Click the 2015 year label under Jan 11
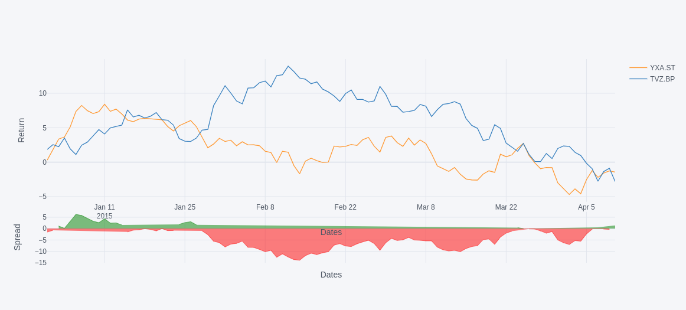 click(104, 216)
